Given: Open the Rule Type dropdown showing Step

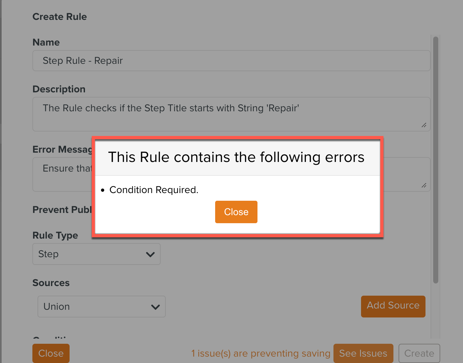Looking at the screenshot, I should point(96,254).
